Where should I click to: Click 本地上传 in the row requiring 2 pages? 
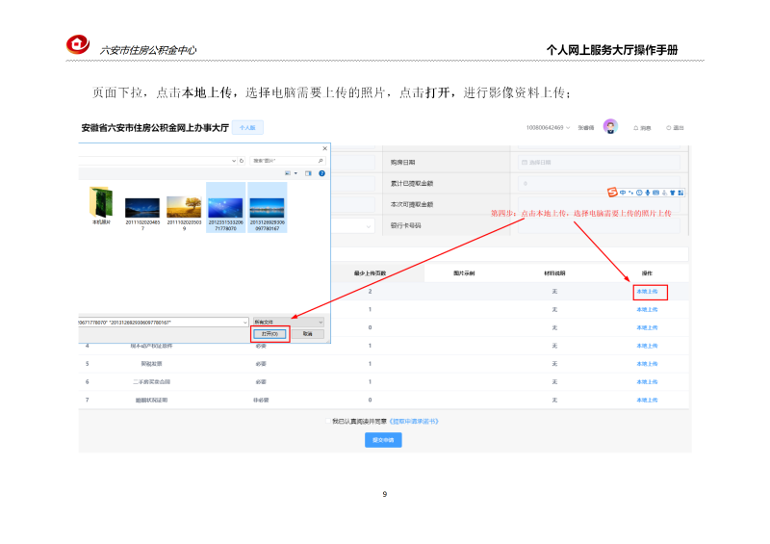point(647,292)
